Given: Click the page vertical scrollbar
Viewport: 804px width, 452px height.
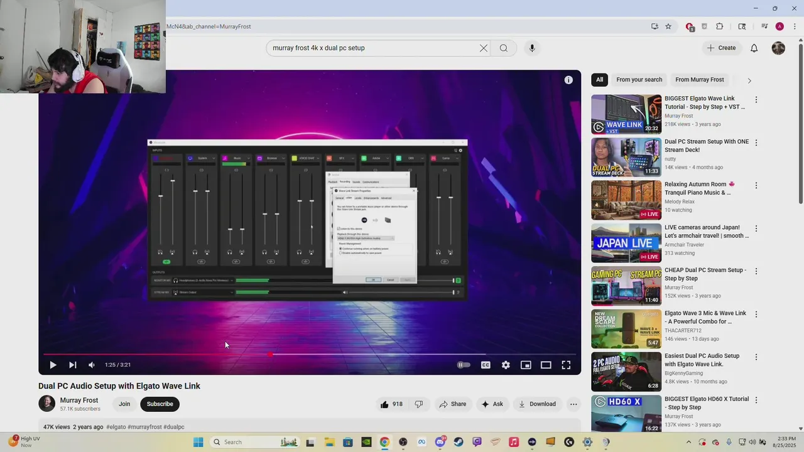Looking at the screenshot, I should (x=800, y=122).
